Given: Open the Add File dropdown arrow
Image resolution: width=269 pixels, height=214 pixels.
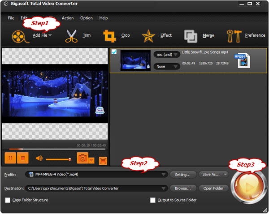Looking at the screenshot, I should coord(50,35).
